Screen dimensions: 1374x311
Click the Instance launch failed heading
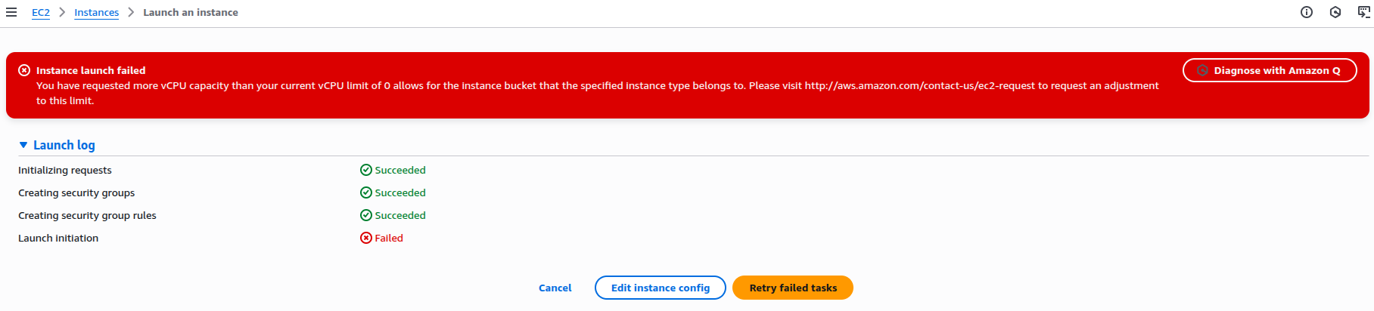[91, 70]
